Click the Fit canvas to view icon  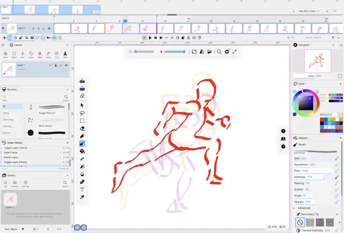tap(194, 52)
